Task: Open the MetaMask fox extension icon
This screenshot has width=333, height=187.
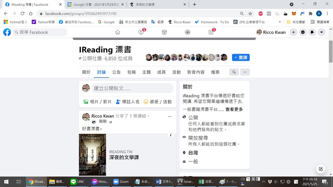Action: (294, 14)
